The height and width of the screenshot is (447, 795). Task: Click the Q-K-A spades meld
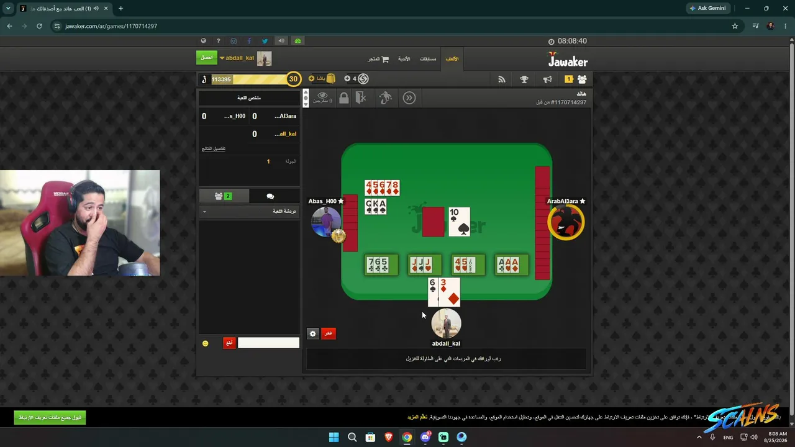[x=376, y=206]
